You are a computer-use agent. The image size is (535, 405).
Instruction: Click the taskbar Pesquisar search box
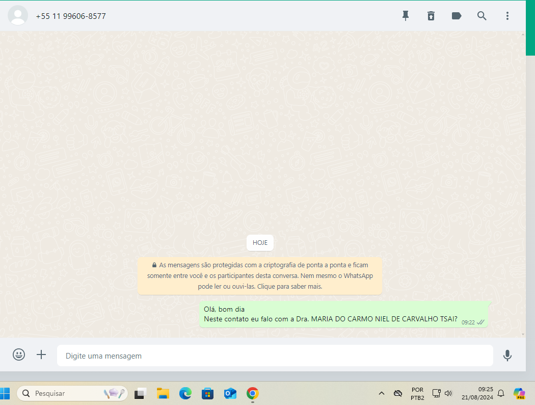click(72, 393)
